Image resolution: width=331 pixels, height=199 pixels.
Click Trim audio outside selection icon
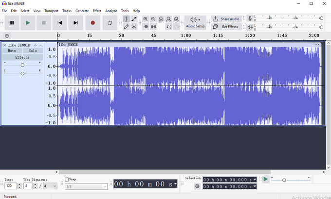coord(146,27)
